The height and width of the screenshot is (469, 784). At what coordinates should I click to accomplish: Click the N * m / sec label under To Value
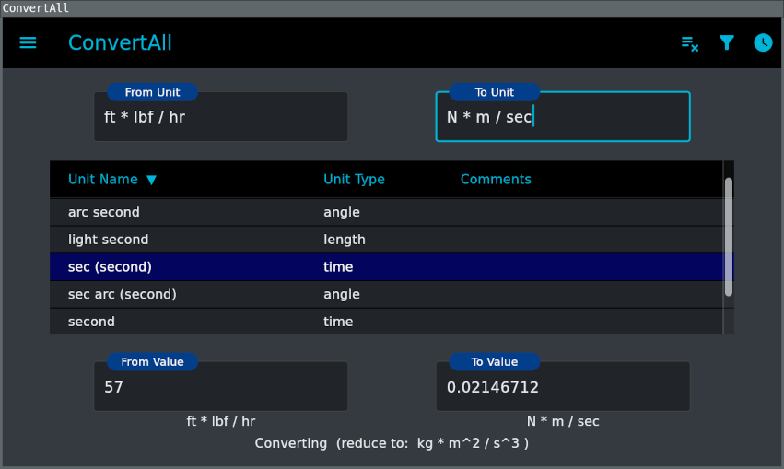click(563, 421)
